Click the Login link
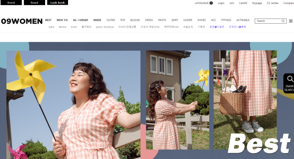The image size is (294, 159). click(221, 3)
